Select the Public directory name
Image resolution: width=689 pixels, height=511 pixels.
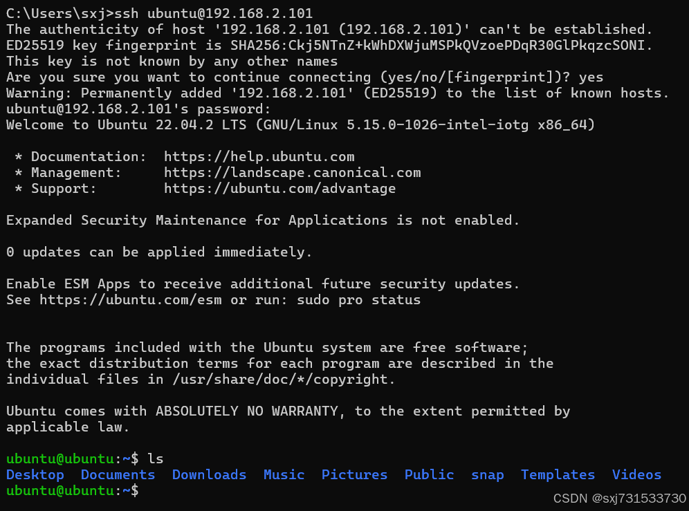[429, 475]
